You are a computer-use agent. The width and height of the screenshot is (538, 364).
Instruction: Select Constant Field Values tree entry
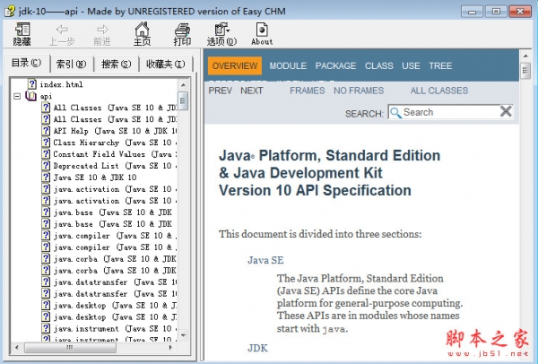point(115,154)
